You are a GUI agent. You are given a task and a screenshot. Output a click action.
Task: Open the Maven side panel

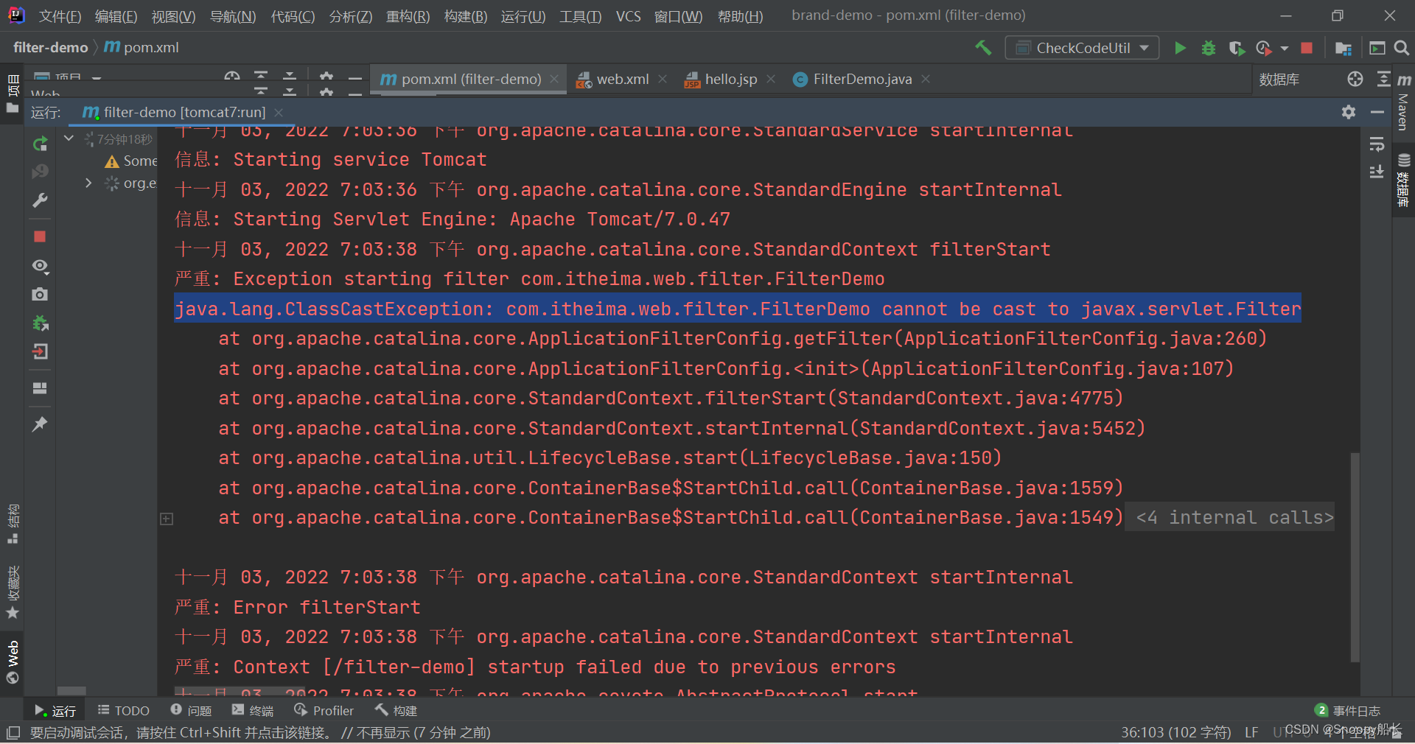pyautogui.click(x=1403, y=103)
